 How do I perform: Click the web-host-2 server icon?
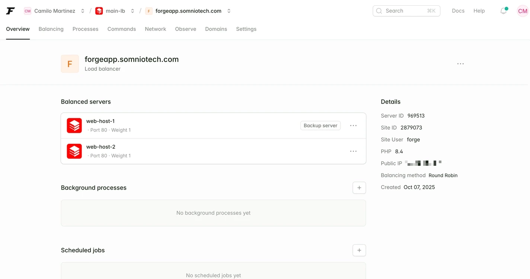[74, 151]
